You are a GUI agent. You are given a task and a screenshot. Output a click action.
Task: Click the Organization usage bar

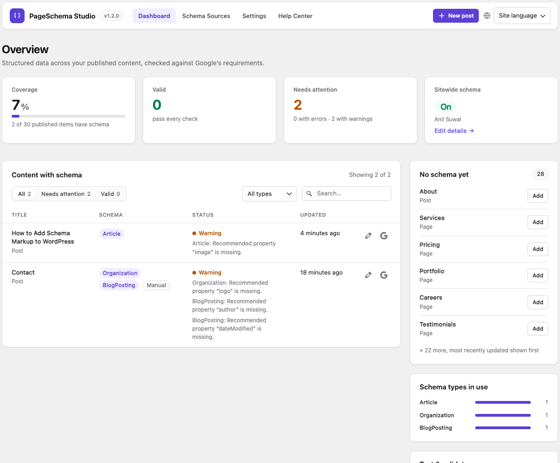pyautogui.click(x=503, y=415)
